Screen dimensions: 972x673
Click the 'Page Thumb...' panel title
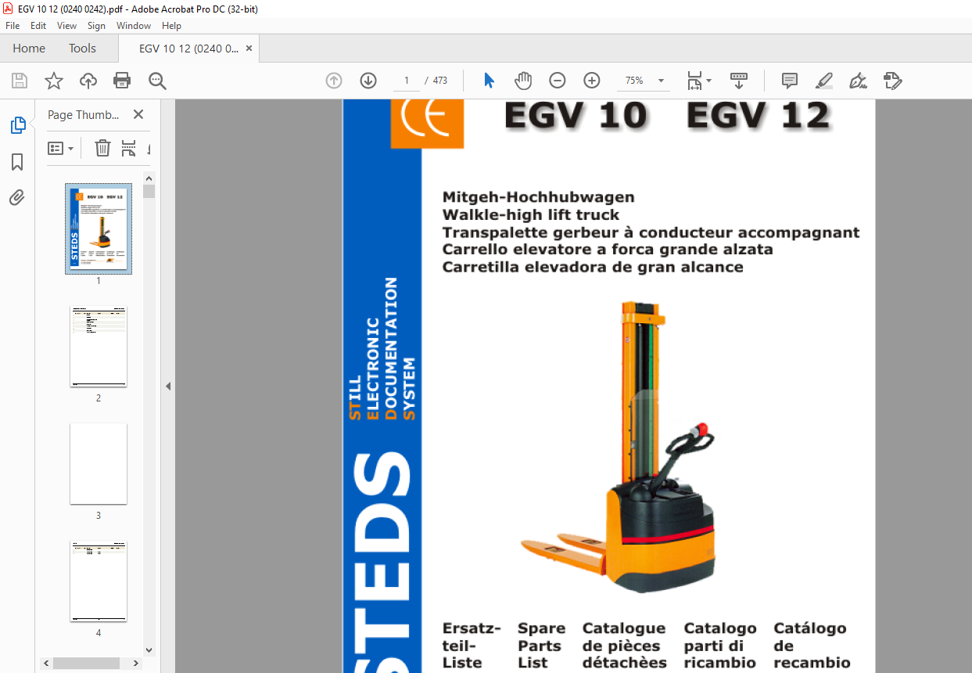(84, 114)
